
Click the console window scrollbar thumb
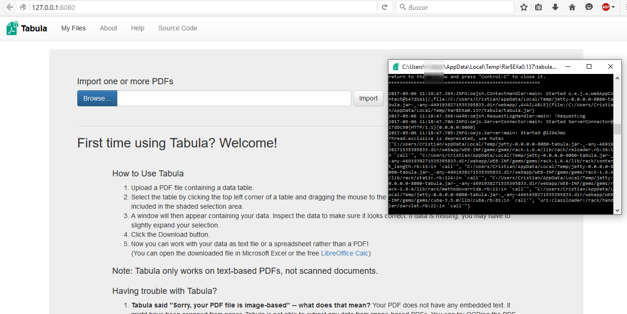[618, 129]
